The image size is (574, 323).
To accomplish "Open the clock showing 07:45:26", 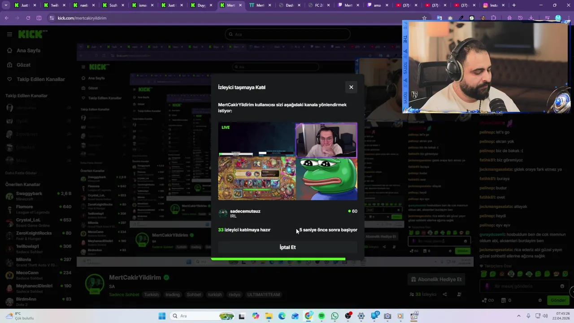I will coord(562,316).
